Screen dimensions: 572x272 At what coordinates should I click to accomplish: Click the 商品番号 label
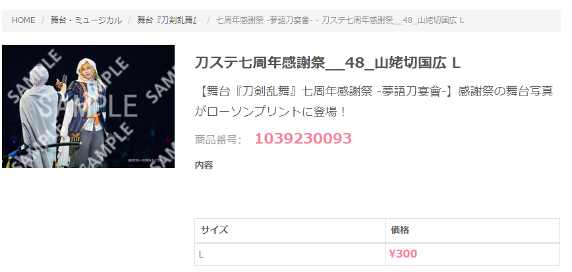click(217, 139)
